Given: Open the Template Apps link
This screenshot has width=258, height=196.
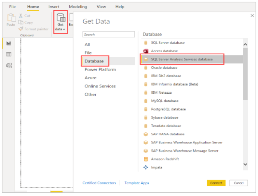Looking at the screenshot, I should (137, 183).
